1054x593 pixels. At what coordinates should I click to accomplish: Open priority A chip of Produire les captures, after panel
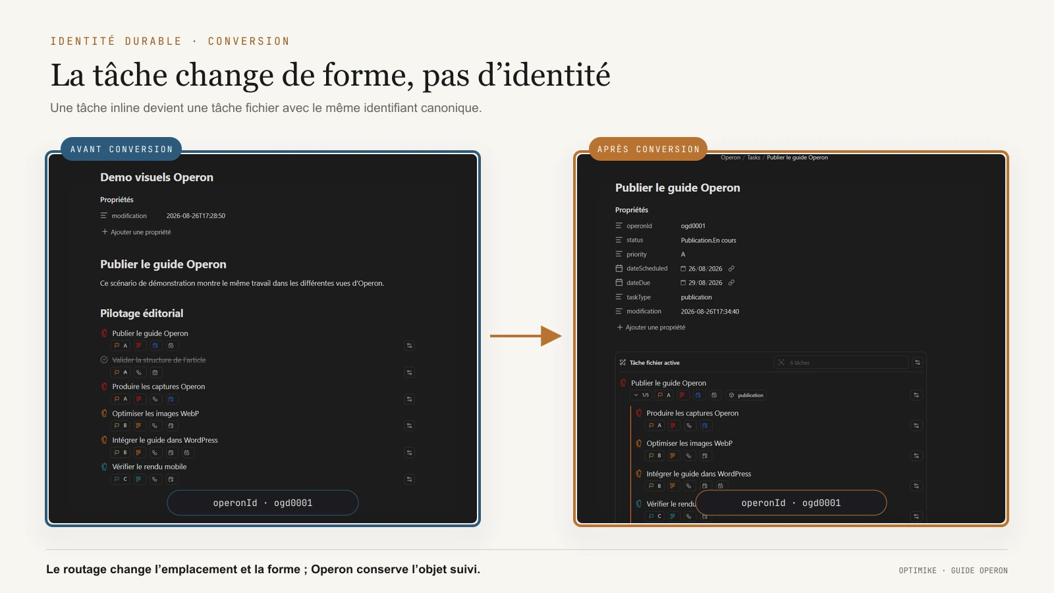pos(655,426)
